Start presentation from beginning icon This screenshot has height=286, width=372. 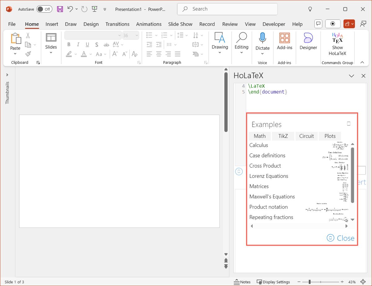click(x=95, y=9)
